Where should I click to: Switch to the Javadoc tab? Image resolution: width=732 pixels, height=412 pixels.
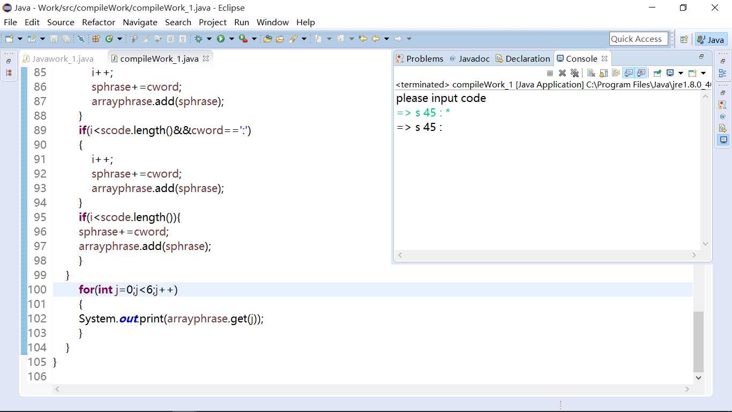point(469,58)
